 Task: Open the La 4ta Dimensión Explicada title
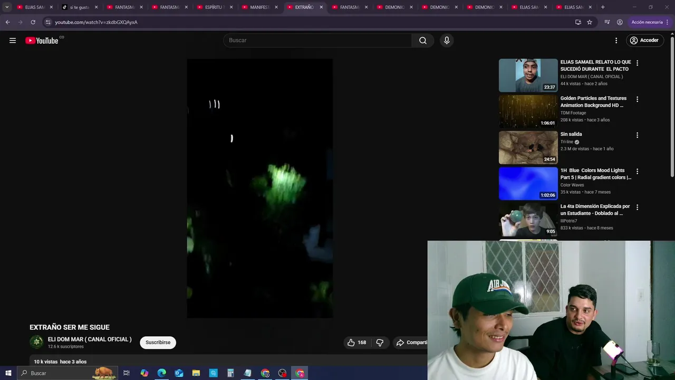click(595, 210)
